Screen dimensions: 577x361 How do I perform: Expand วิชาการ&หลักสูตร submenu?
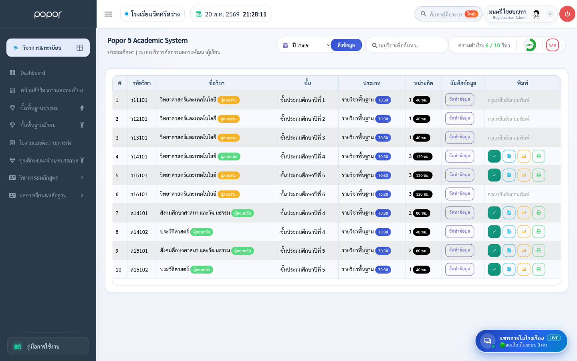[x=48, y=178]
